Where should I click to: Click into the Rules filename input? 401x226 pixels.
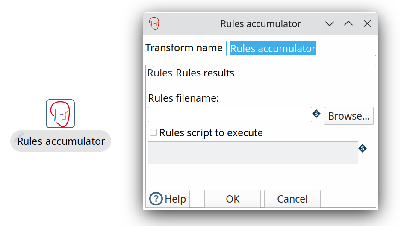[x=230, y=114]
